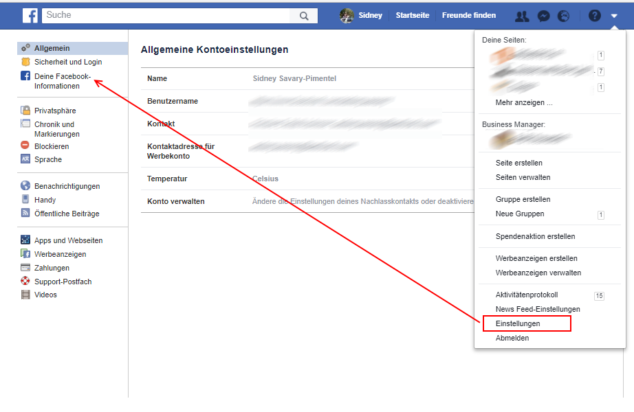Viewport: 634px width, 412px height.
Task: Open Aktivitätenprotokoll from menu
Action: (x=527, y=295)
